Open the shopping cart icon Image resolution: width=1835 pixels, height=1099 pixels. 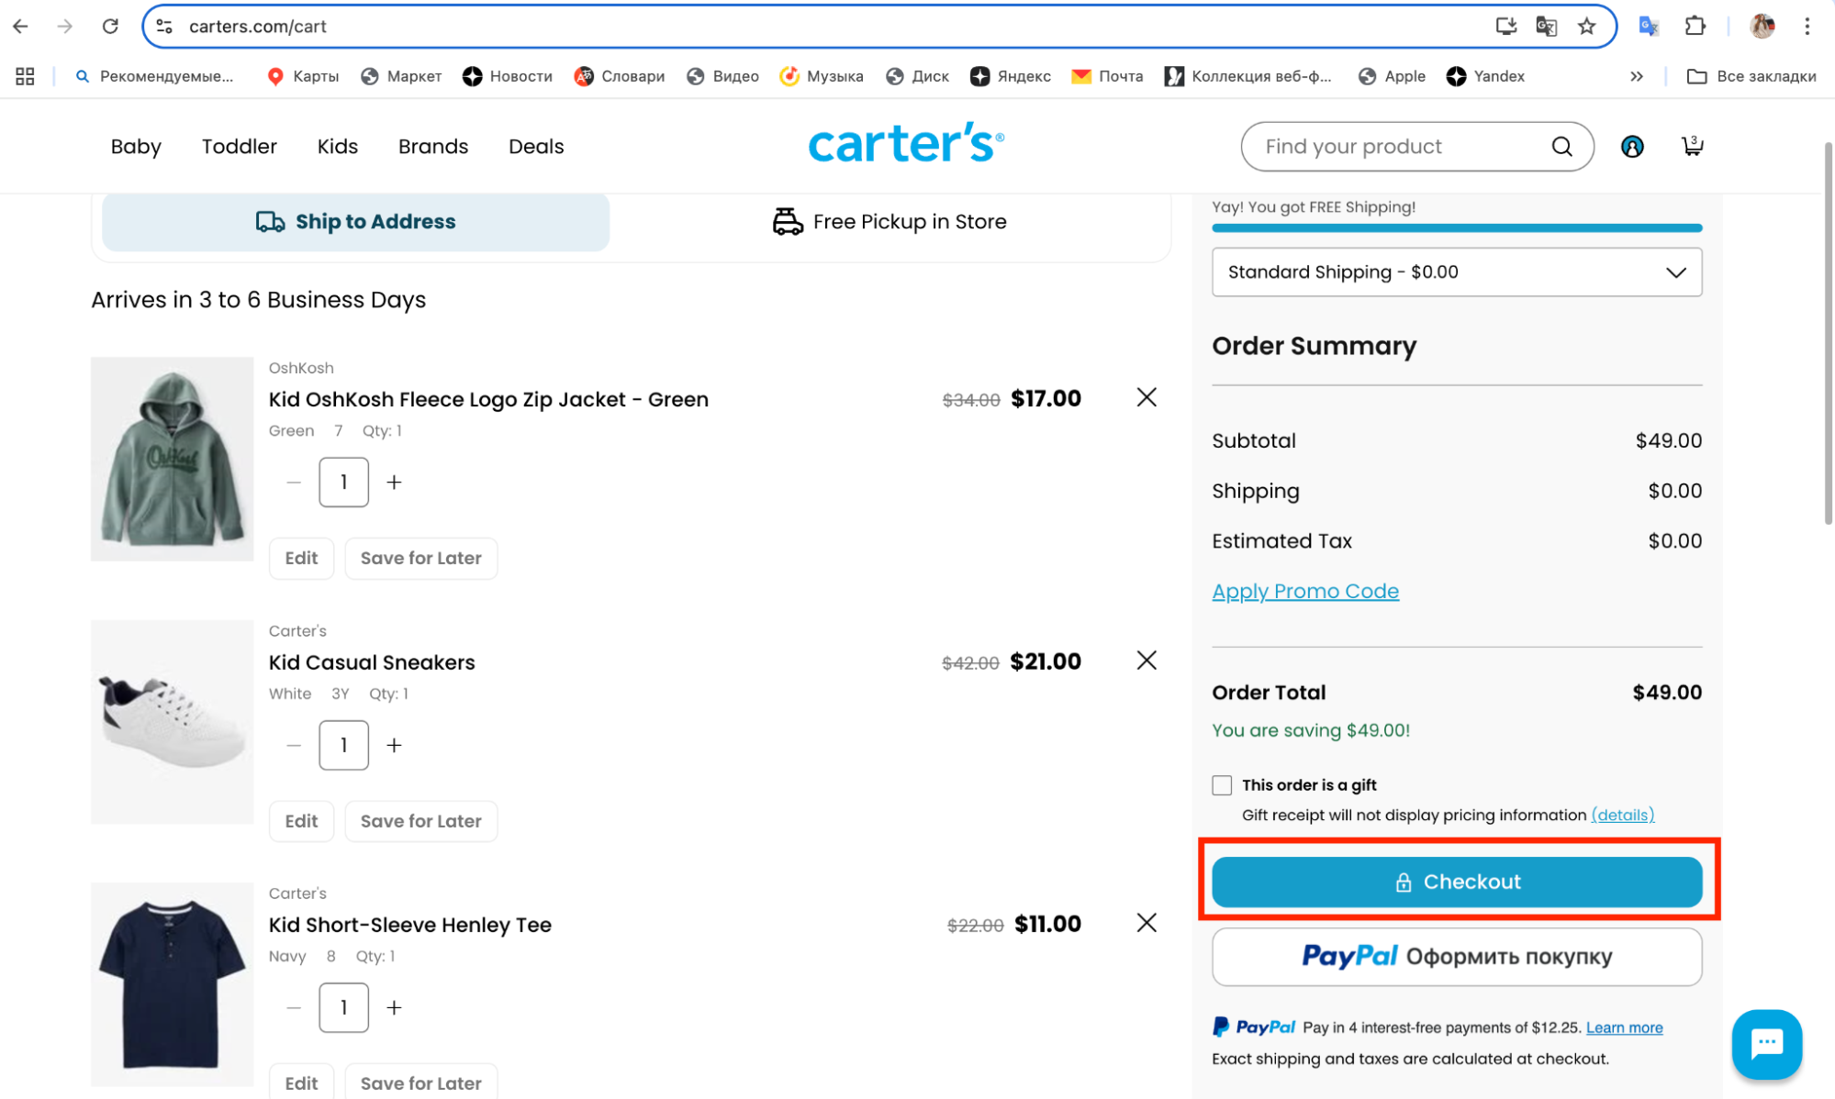tap(1692, 146)
